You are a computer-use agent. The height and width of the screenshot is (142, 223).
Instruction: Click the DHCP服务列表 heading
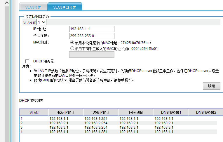point(31,101)
